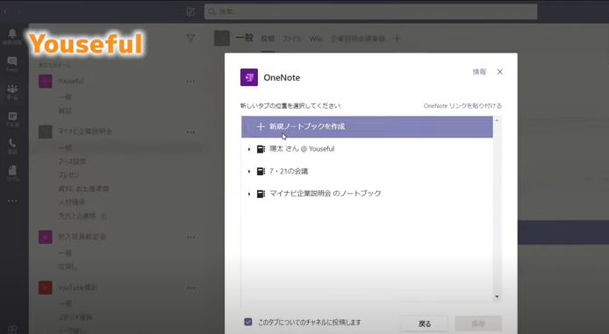Screen dimensions: 609x334
Task: Select 7・21の会議 notebook name
Action: click(x=289, y=171)
